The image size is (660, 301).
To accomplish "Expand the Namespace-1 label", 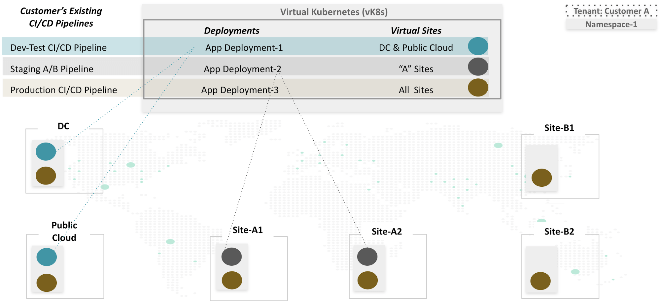I will point(611,24).
